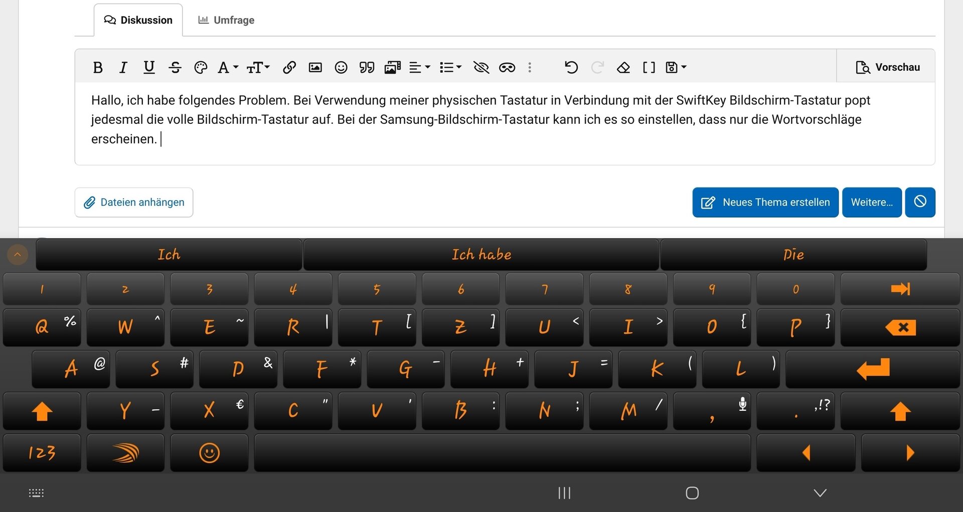Select the Diskussion tab
The image size is (963, 512).
(x=138, y=20)
